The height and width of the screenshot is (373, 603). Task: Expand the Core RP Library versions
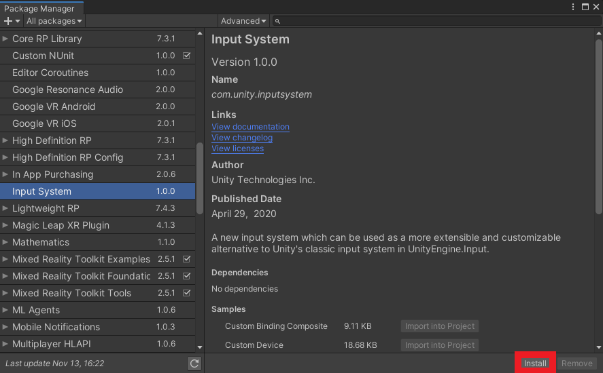(x=5, y=39)
